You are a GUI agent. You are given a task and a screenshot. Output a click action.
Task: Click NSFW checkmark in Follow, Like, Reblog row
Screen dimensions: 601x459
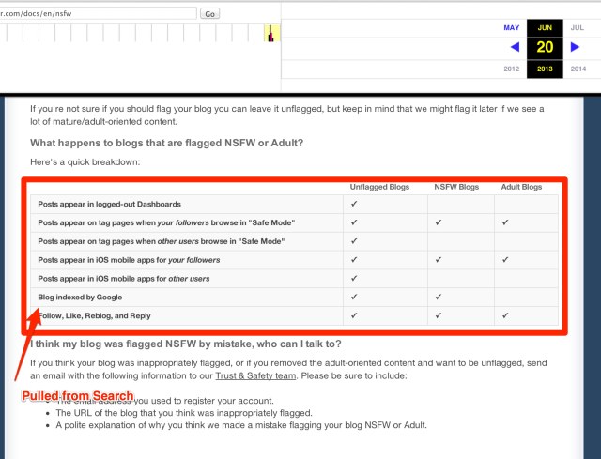(x=439, y=315)
